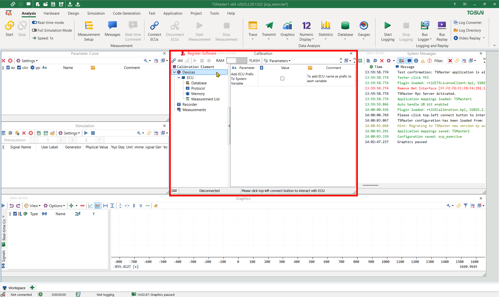499x297 pixels.
Task: Add new workspace with green plus
Action: tap(32, 287)
